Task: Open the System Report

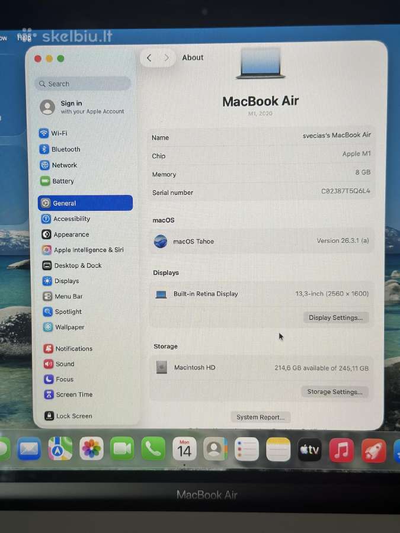Action: coord(261,417)
